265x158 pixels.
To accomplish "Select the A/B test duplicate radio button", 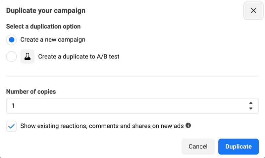I will (12, 56).
